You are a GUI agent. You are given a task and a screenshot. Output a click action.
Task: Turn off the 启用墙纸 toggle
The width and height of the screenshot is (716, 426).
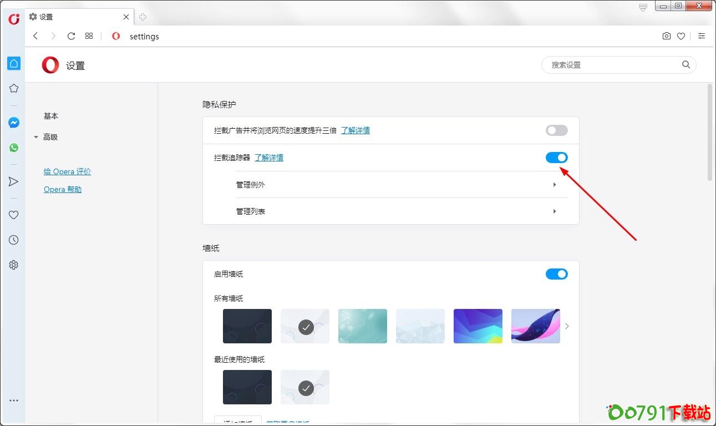[556, 274]
